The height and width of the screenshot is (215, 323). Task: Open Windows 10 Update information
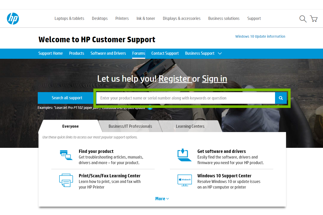pyautogui.click(x=260, y=36)
